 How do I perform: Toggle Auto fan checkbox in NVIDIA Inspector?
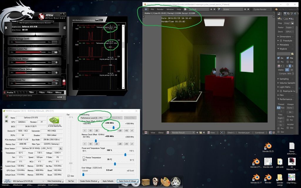point(69,176)
